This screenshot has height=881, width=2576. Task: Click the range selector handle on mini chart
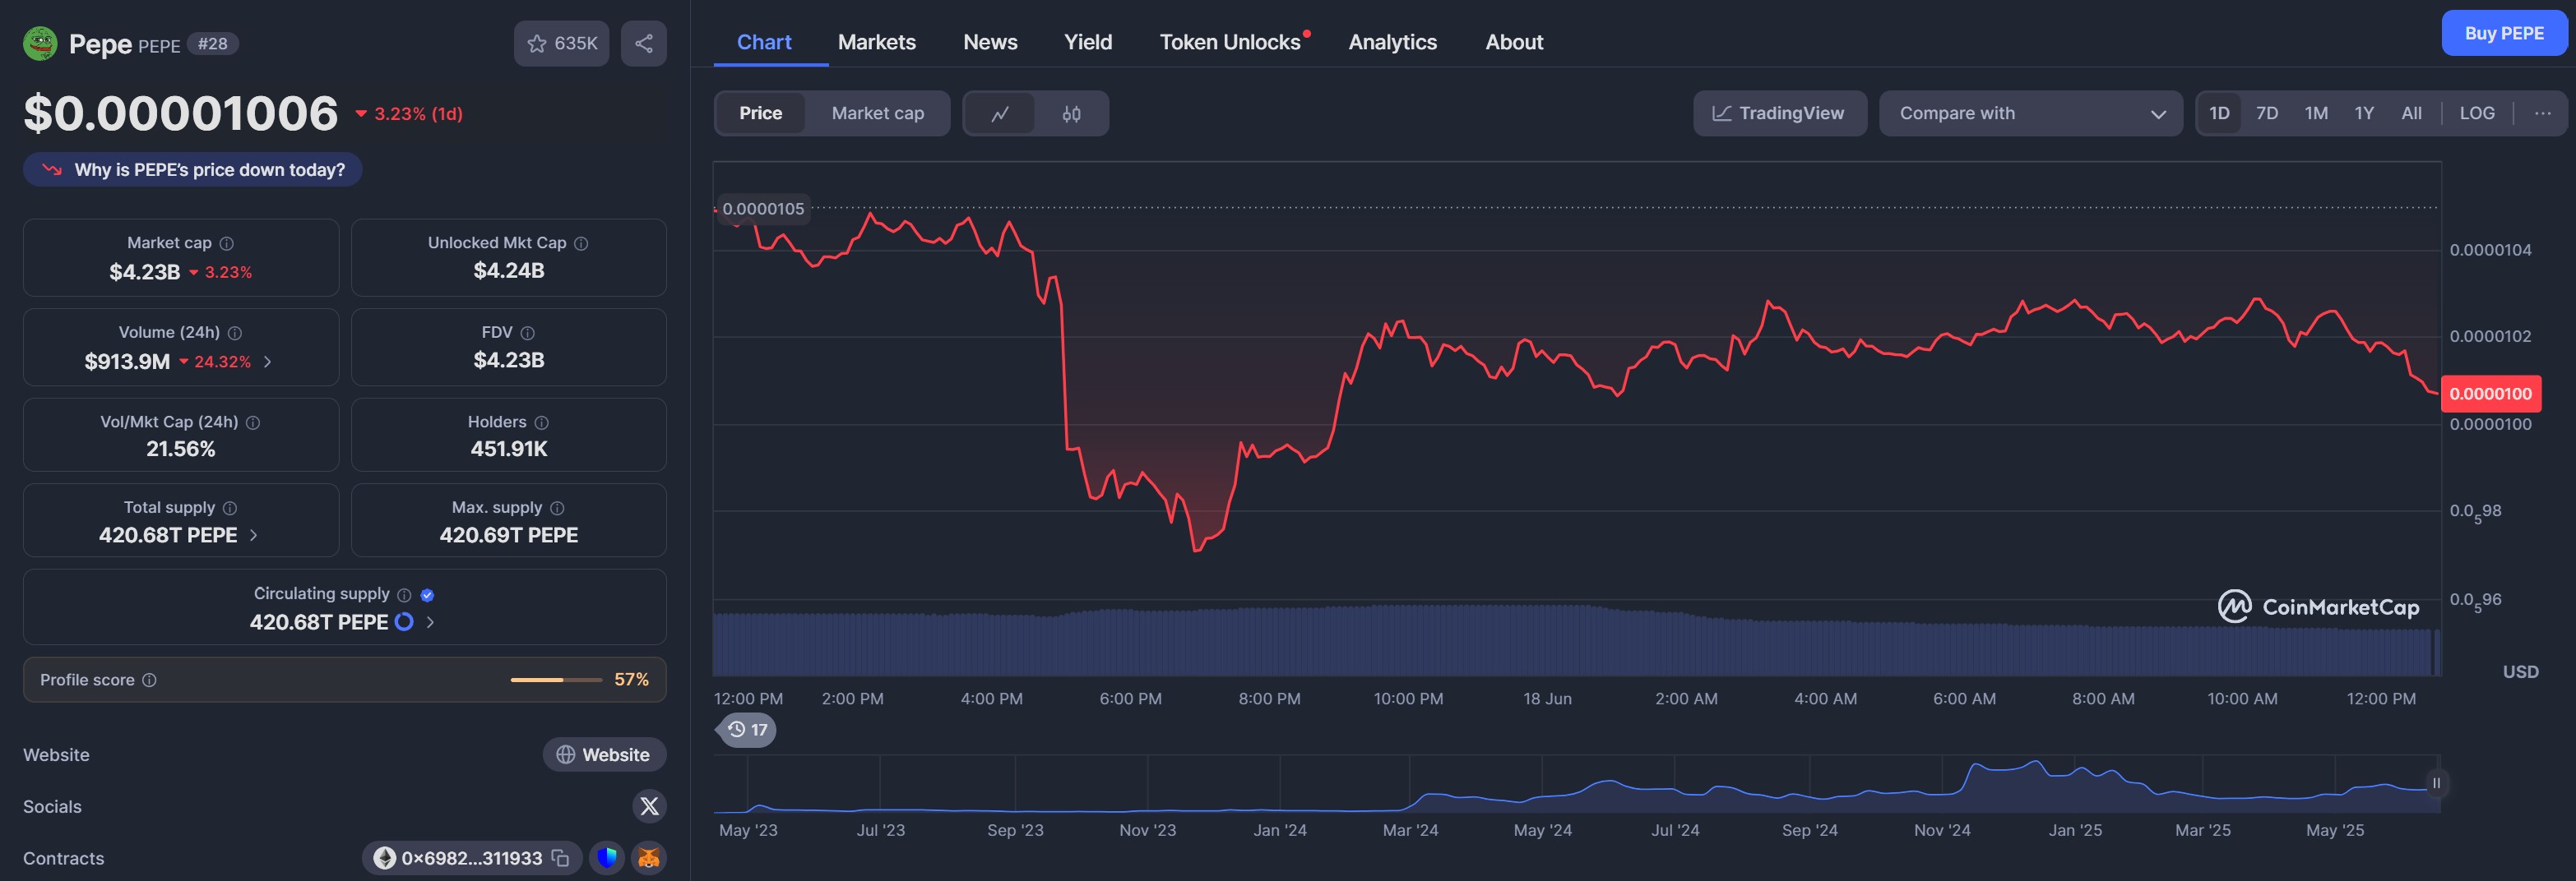click(2436, 783)
